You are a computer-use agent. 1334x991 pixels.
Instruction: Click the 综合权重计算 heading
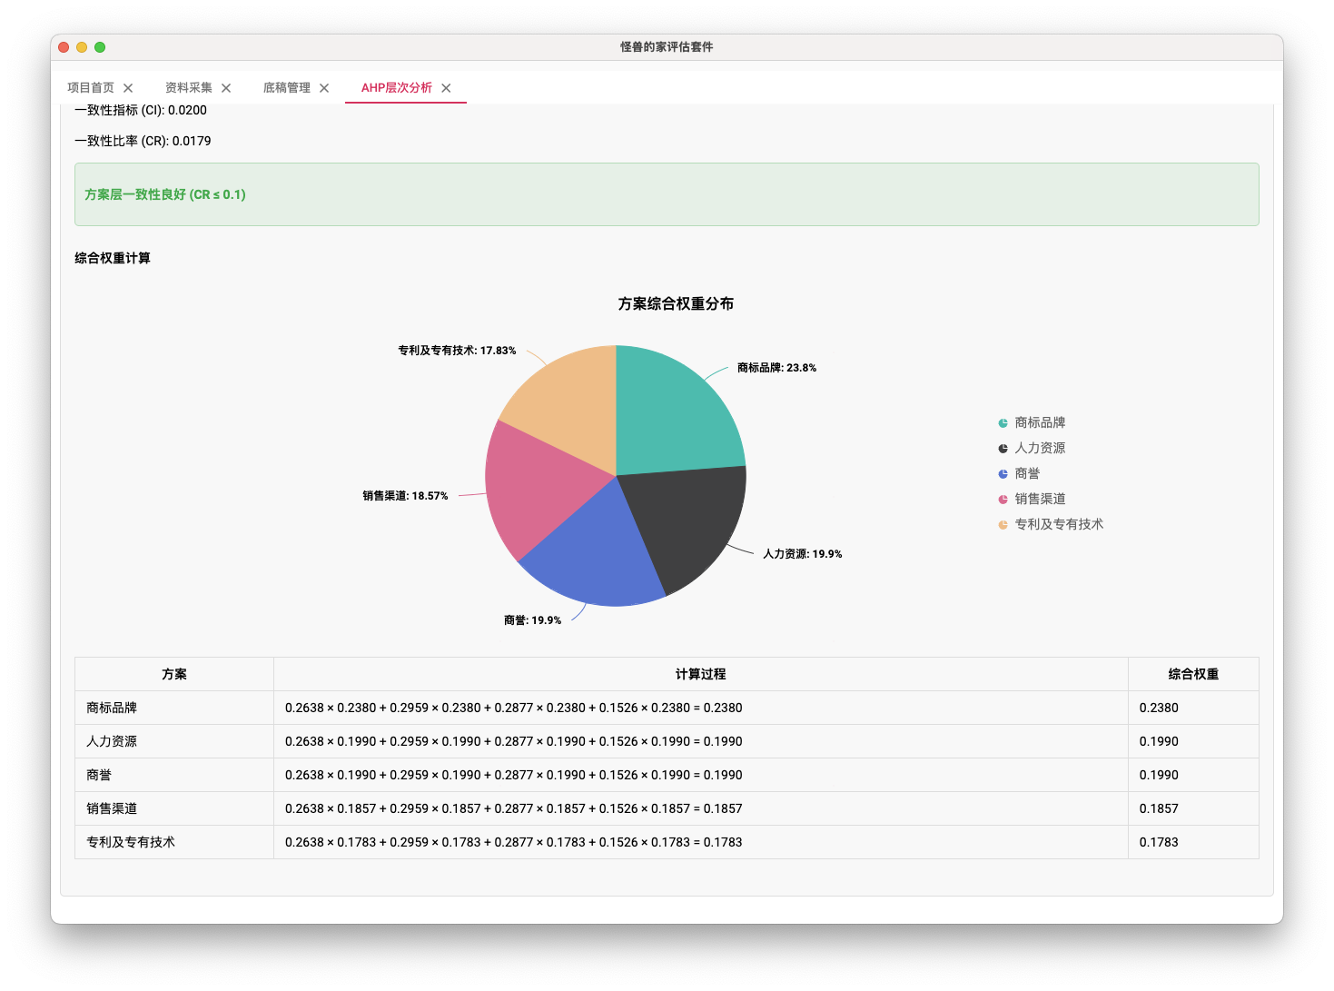(113, 258)
